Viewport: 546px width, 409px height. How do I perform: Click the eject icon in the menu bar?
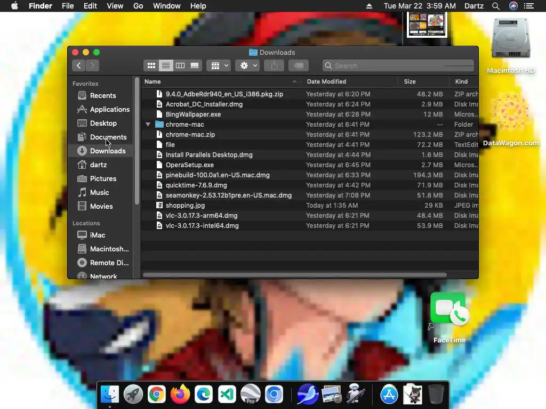click(369, 6)
